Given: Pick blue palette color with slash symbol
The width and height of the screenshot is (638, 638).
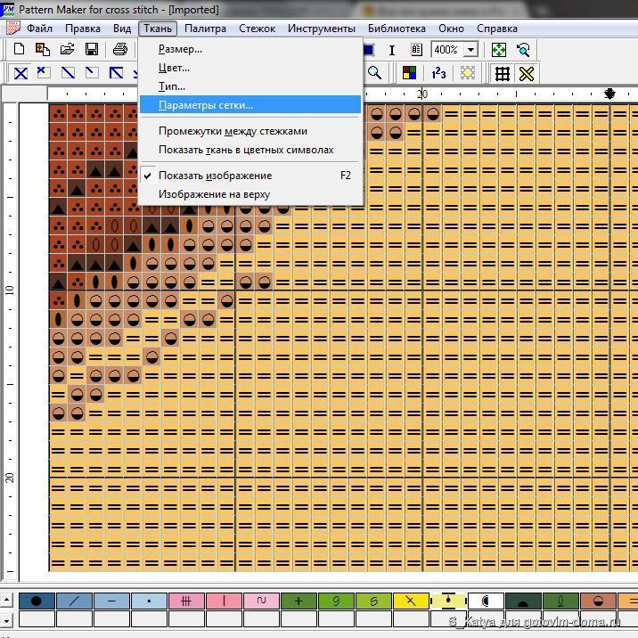Looking at the screenshot, I should tap(74, 601).
